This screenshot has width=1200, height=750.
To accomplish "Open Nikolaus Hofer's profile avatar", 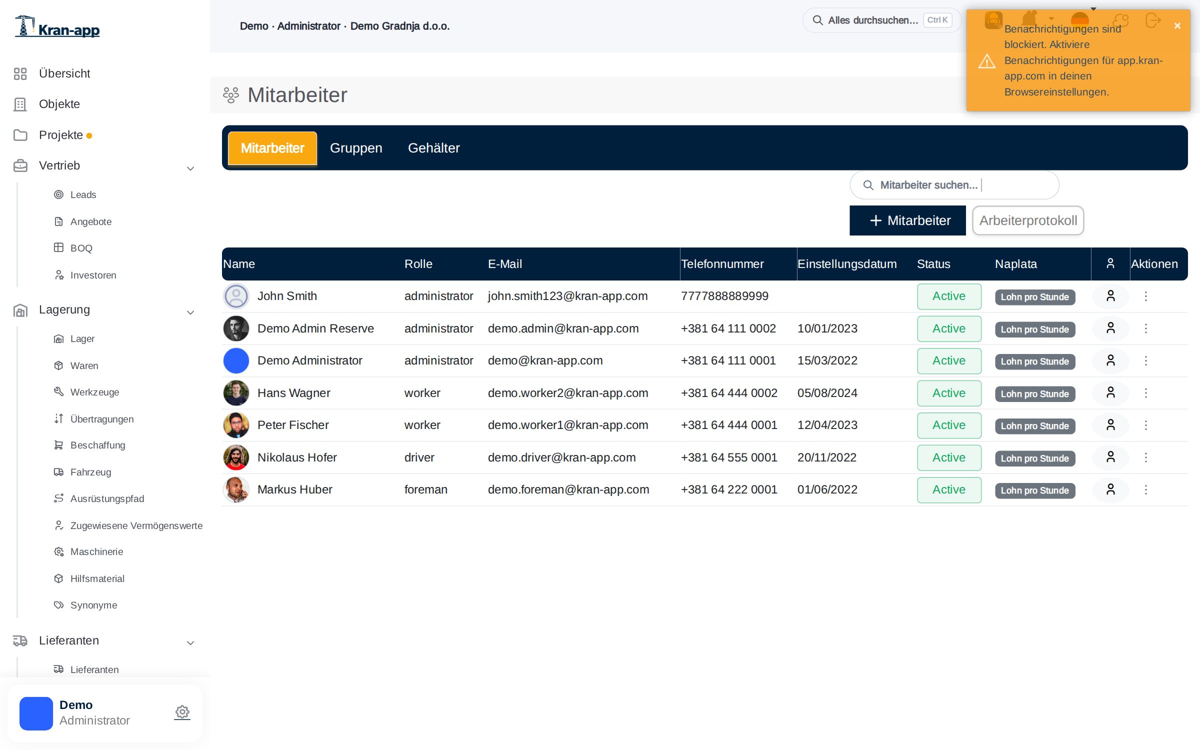I will (236, 457).
